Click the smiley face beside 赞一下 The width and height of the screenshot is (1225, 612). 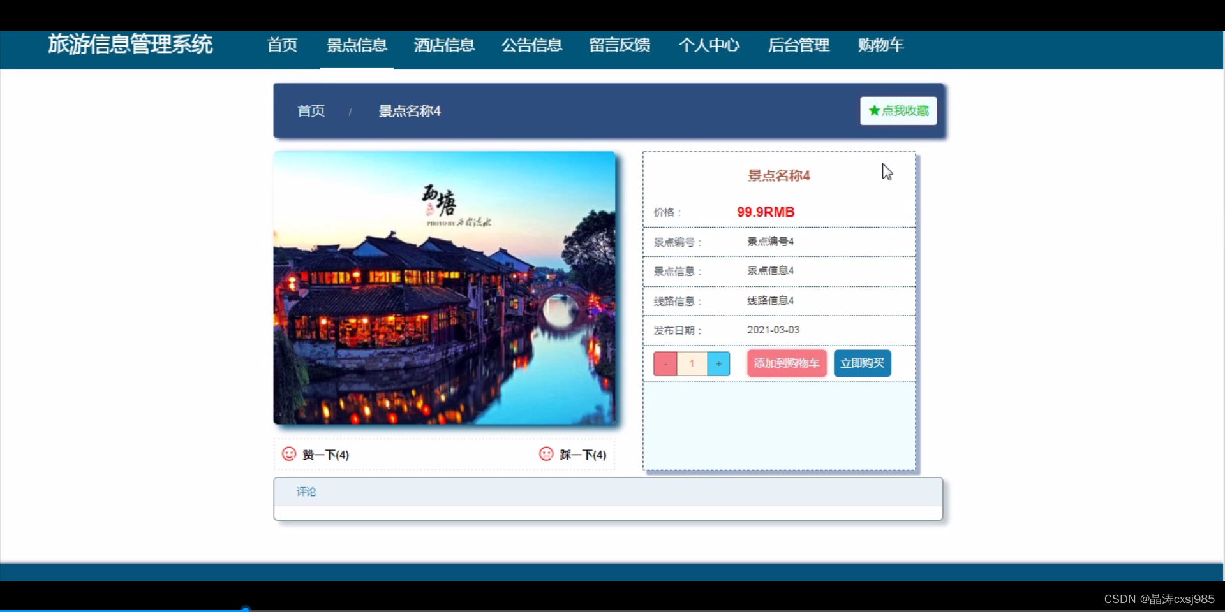(x=288, y=454)
